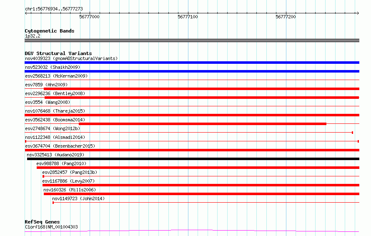The width and height of the screenshot is (371, 236).
Task: Click nsv3325413 (Audano2019) variant label
Action: pos(55,155)
